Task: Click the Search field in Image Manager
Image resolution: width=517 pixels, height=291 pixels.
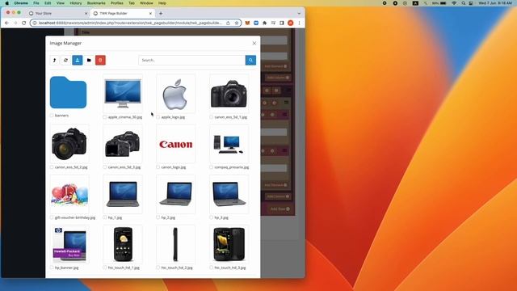Action: pos(192,60)
